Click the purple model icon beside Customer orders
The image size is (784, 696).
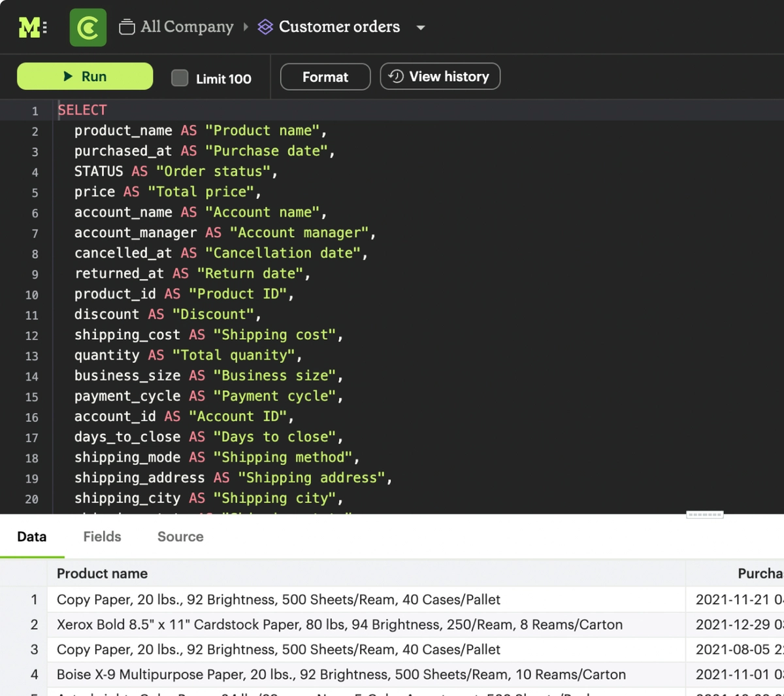coord(264,26)
